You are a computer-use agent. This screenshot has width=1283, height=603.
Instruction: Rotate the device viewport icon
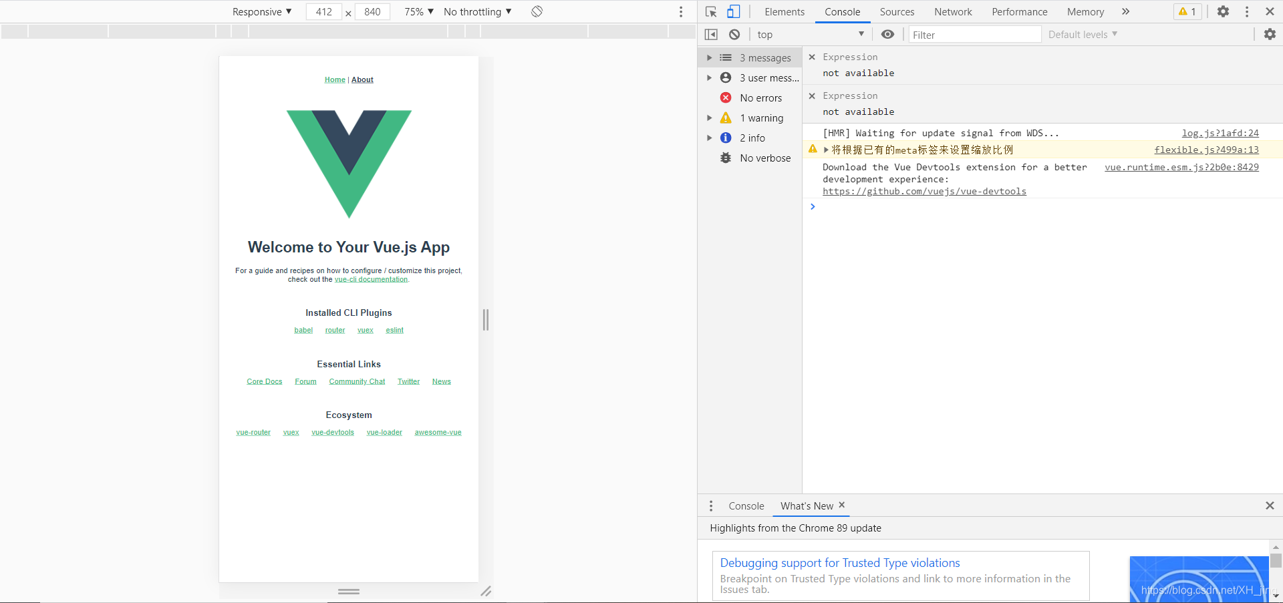click(x=537, y=11)
